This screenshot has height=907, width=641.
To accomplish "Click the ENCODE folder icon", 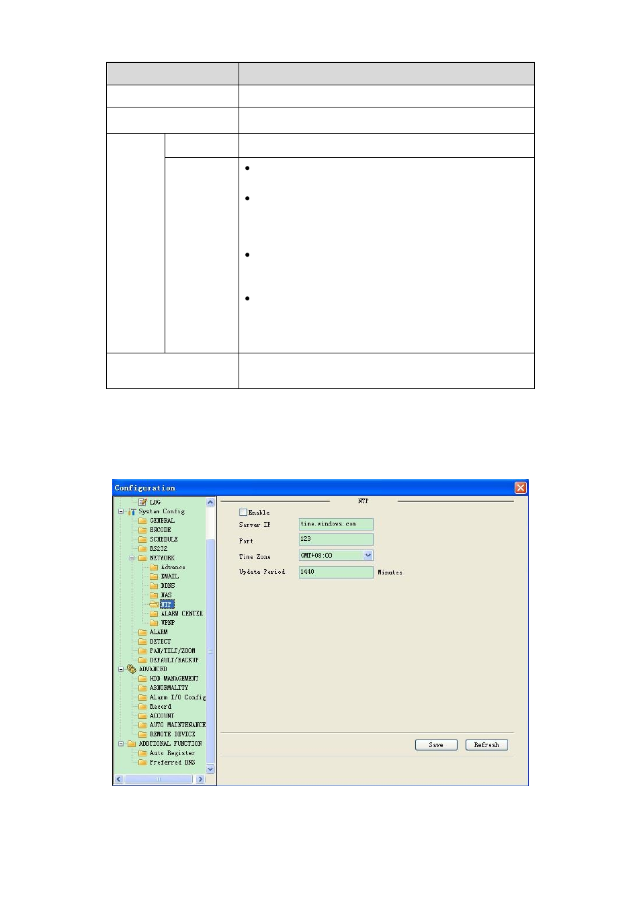I will pos(142,530).
